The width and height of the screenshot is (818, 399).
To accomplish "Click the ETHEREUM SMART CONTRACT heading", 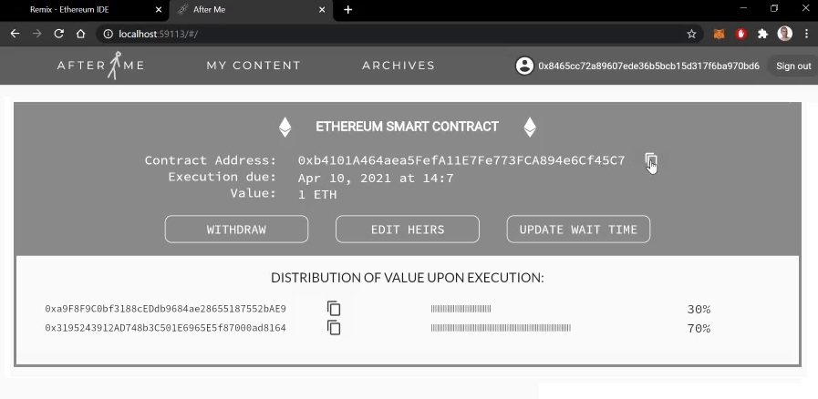I will [x=407, y=127].
